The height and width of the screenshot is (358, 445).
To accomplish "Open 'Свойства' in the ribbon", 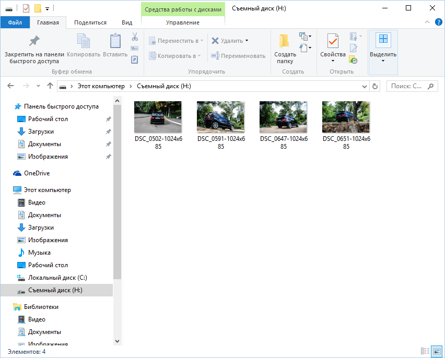I will click(x=333, y=42).
